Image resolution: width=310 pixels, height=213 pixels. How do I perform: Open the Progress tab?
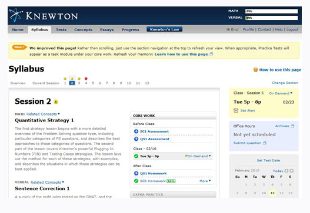point(131,29)
